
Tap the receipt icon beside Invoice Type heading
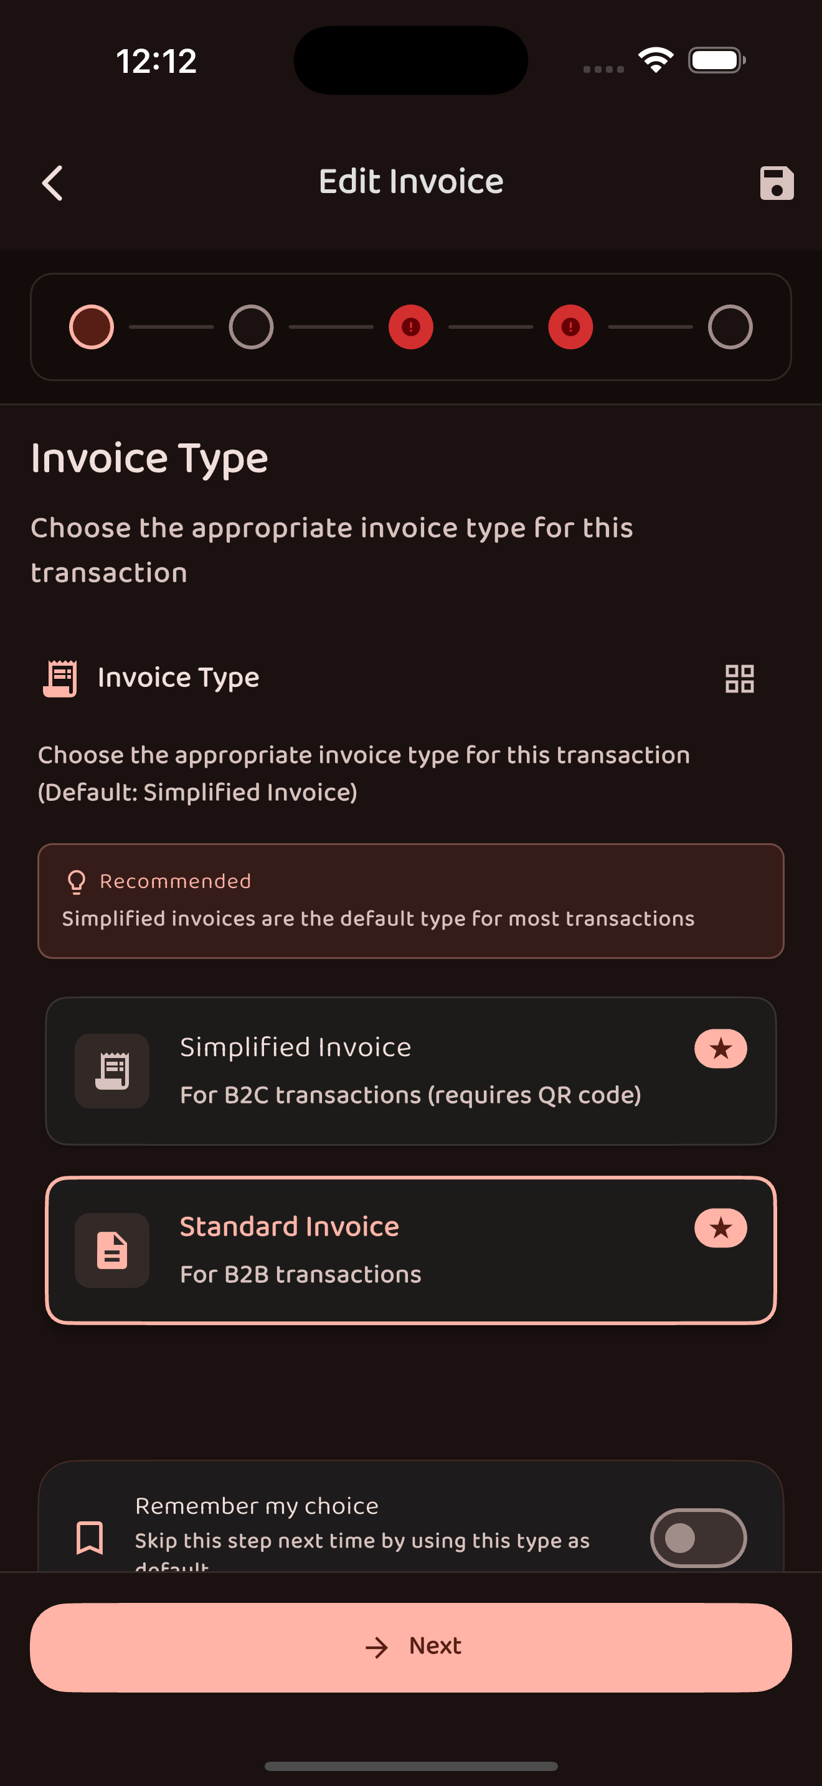pyautogui.click(x=60, y=678)
